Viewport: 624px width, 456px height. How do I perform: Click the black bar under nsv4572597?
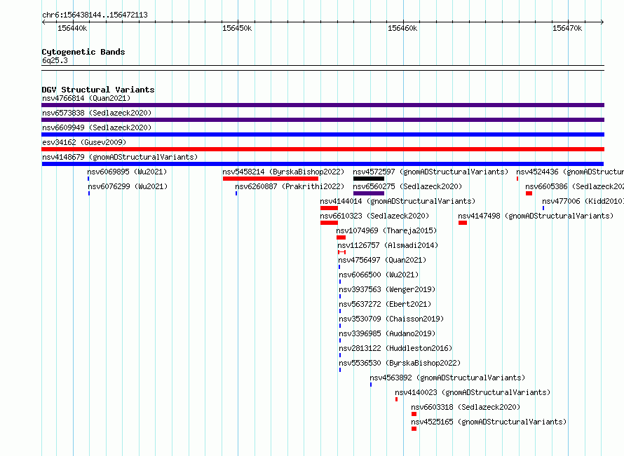point(369,179)
